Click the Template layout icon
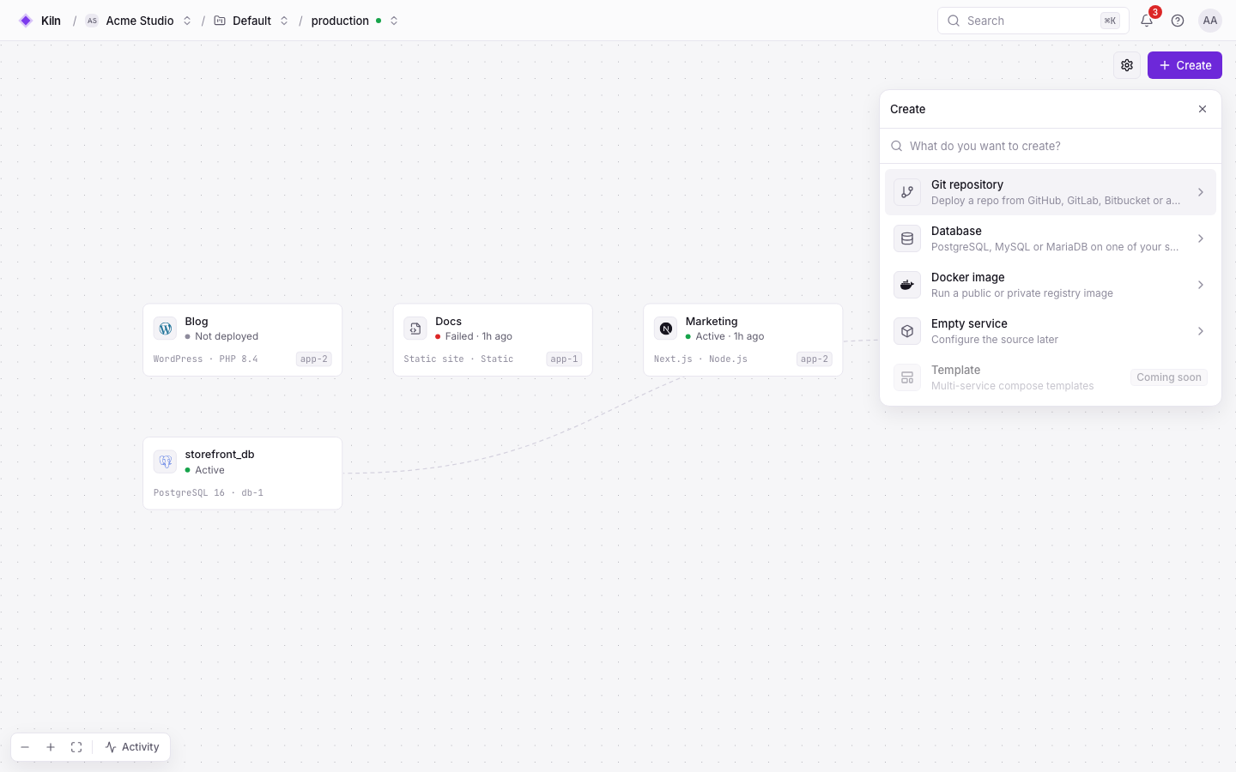The width and height of the screenshot is (1236, 772). click(907, 377)
